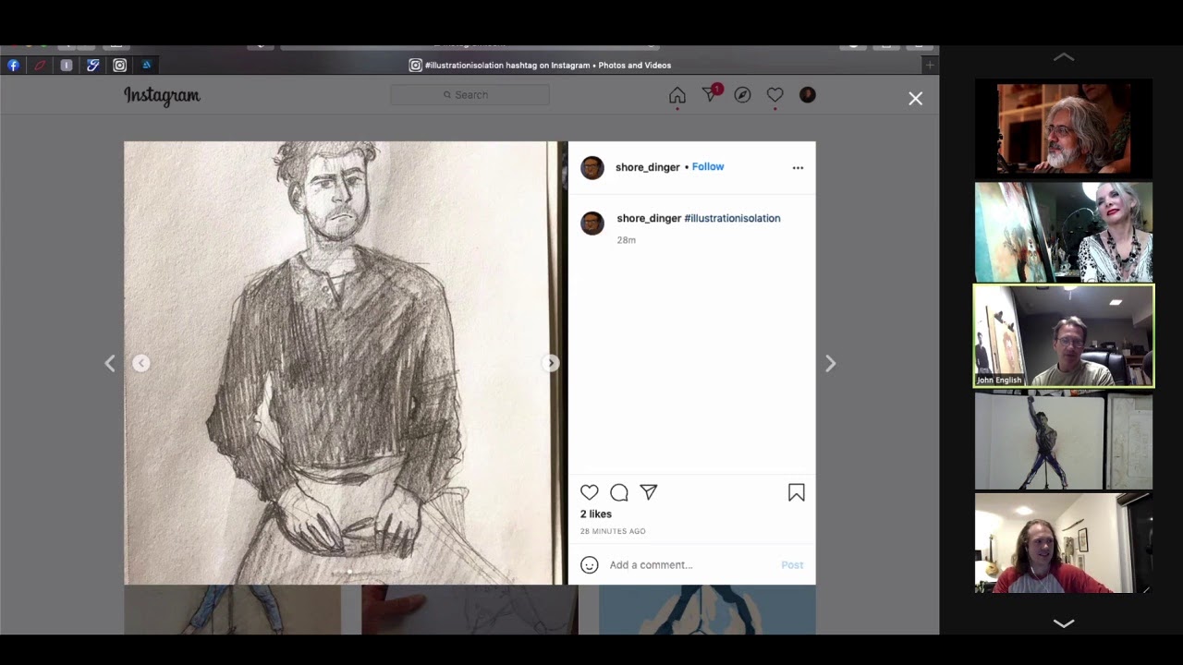Open the emoji picker smiley icon
Image resolution: width=1183 pixels, height=665 pixels.
tap(590, 564)
